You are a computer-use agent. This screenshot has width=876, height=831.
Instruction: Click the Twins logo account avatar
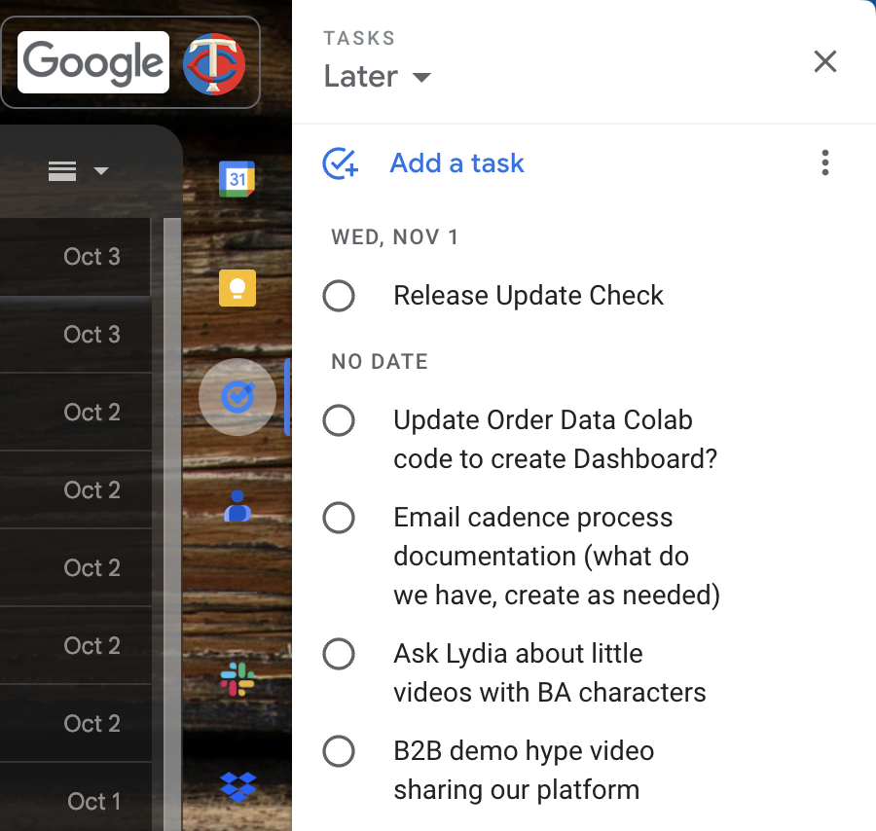coord(215,63)
